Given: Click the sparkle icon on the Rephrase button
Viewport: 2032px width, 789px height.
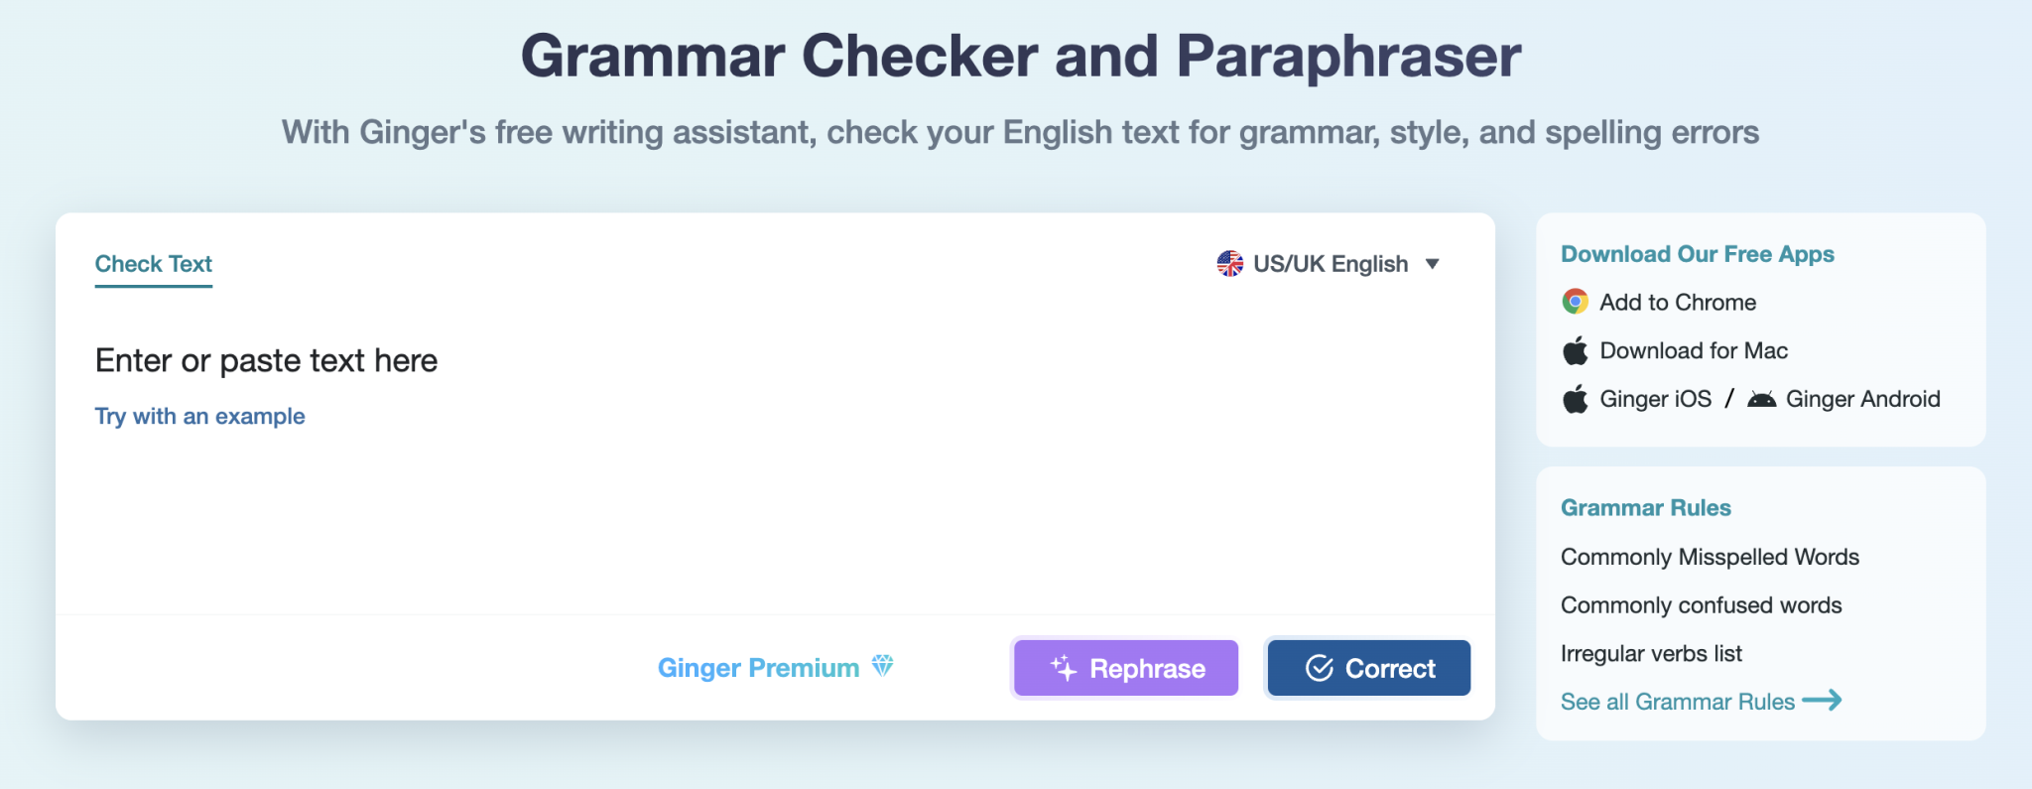Looking at the screenshot, I should 1064,668.
